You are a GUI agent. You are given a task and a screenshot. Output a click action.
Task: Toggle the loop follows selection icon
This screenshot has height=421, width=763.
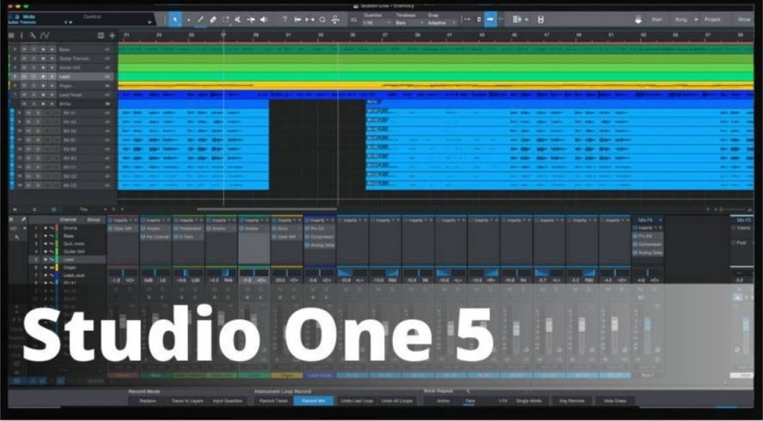[x=322, y=19]
